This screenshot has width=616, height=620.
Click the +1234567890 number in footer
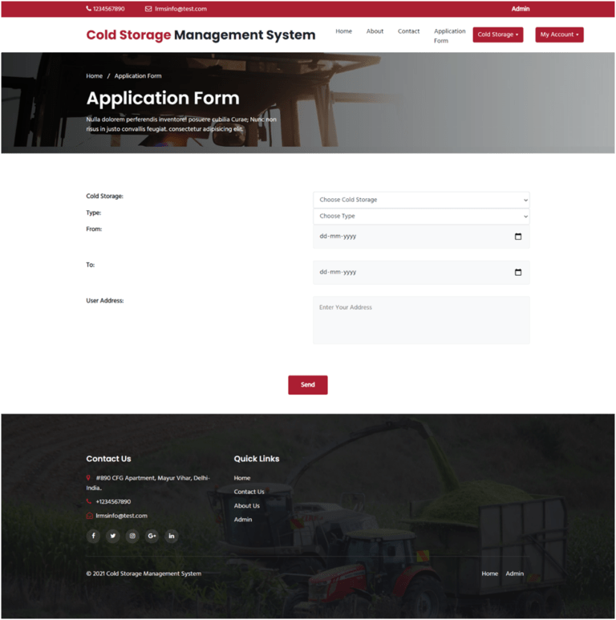113,501
